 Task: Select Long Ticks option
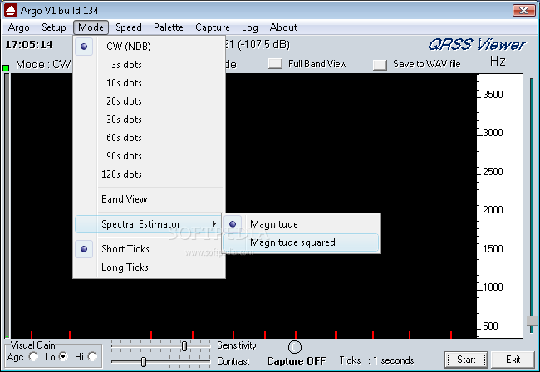(149, 267)
